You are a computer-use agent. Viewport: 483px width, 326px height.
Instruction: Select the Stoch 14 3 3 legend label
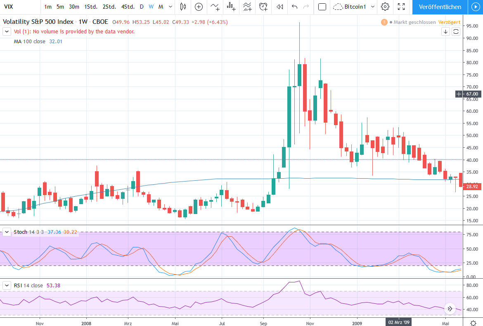click(28, 232)
